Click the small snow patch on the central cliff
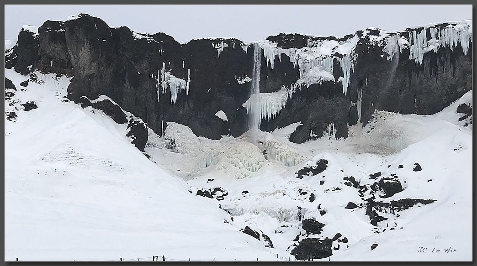The image size is (477, 266). [x=222, y=115]
